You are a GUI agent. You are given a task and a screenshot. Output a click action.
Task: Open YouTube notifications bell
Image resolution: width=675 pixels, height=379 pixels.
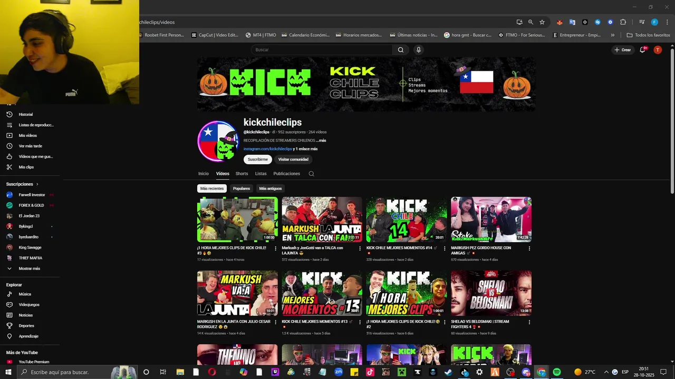[643, 49]
